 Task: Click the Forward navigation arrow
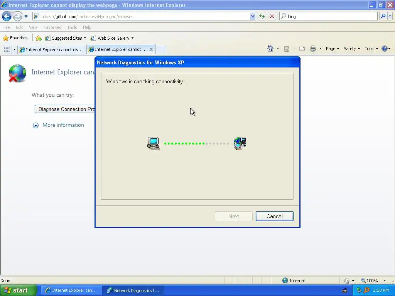click(x=17, y=17)
